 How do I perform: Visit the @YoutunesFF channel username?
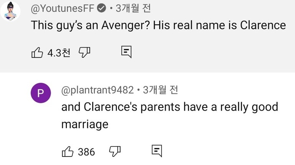63,8
